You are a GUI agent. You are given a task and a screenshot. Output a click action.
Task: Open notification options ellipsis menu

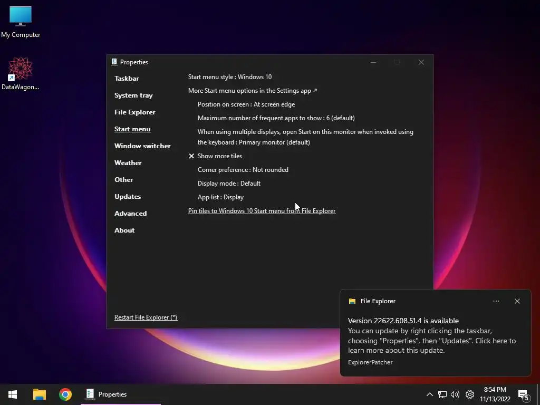[x=496, y=301]
